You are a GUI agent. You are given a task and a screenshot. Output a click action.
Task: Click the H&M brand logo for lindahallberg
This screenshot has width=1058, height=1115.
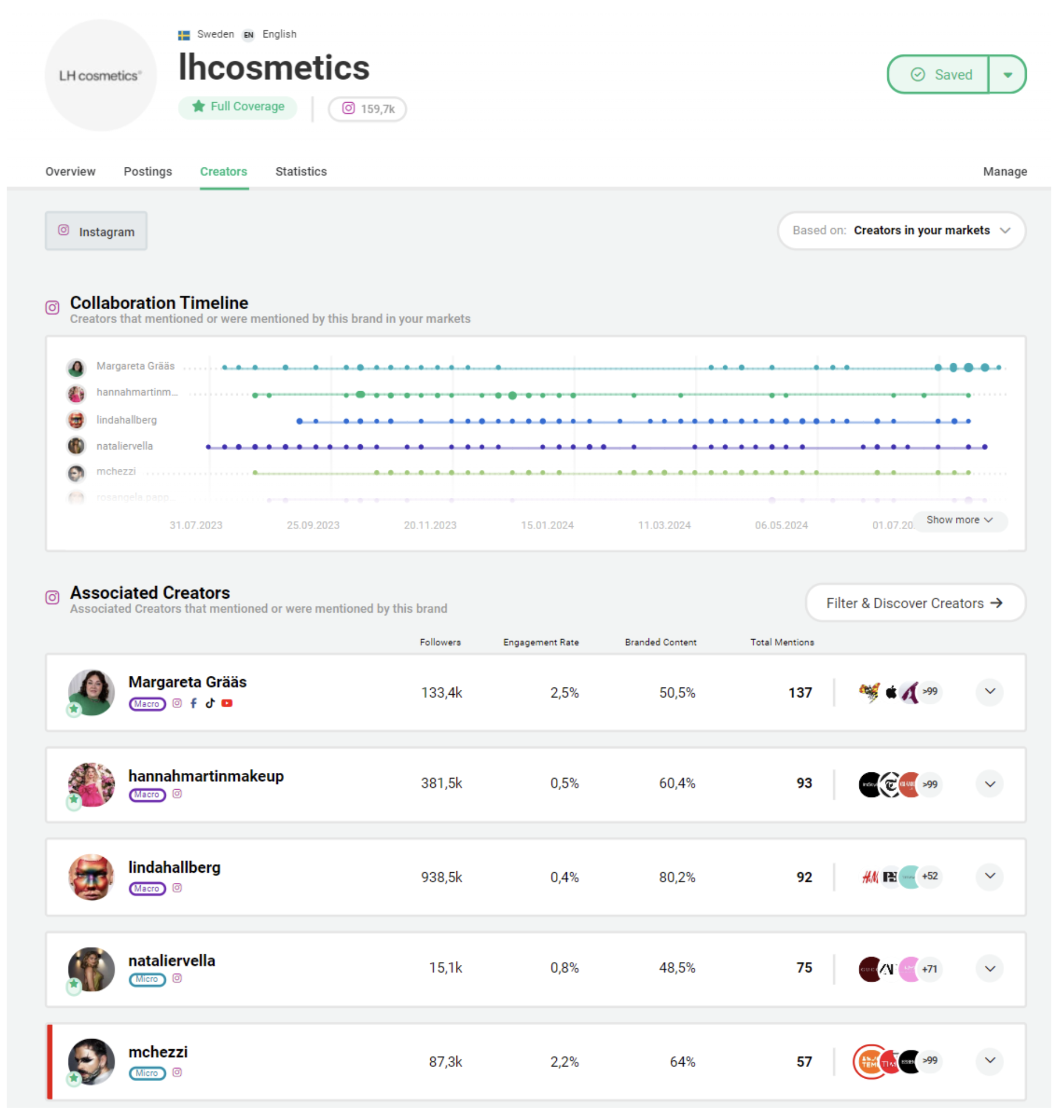869,877
